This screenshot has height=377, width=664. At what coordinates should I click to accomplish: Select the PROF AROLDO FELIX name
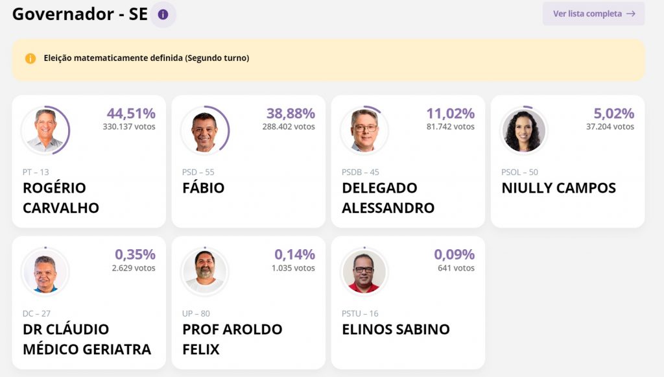point(232,339)
